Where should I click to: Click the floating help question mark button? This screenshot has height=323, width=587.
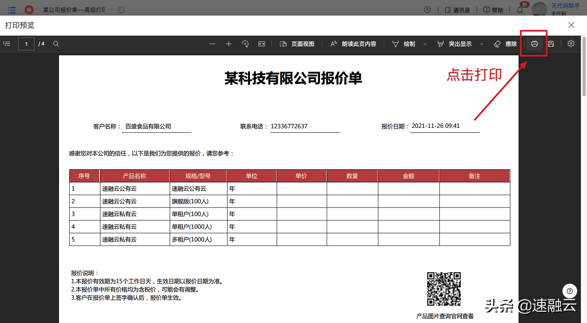coord(570,291)
